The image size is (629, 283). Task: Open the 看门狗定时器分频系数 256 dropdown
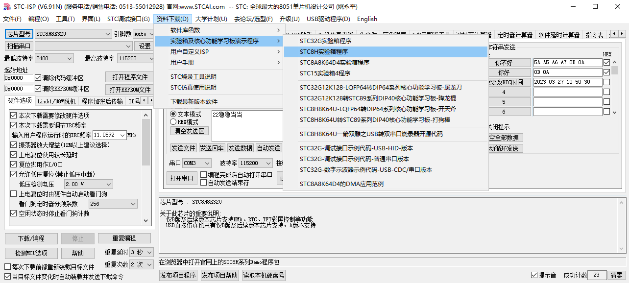(x=113, y=204)
